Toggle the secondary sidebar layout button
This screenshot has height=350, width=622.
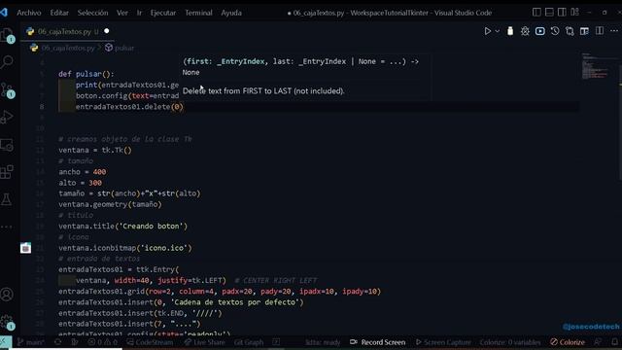pos(562,13)
